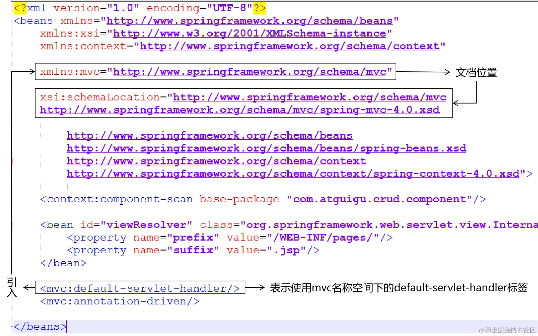Click the xmlns:mvc attribute name
Image resolution: width=538 pixels, height=336 pixels.
pos(70,72)
